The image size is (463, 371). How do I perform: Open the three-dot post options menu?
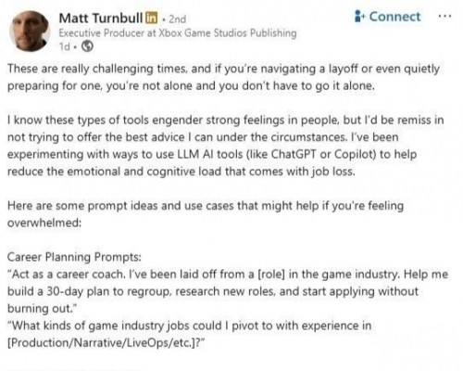(x=444, y=16)
